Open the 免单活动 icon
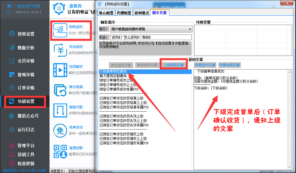The image size is (296, 173). (x=60, y=130)
